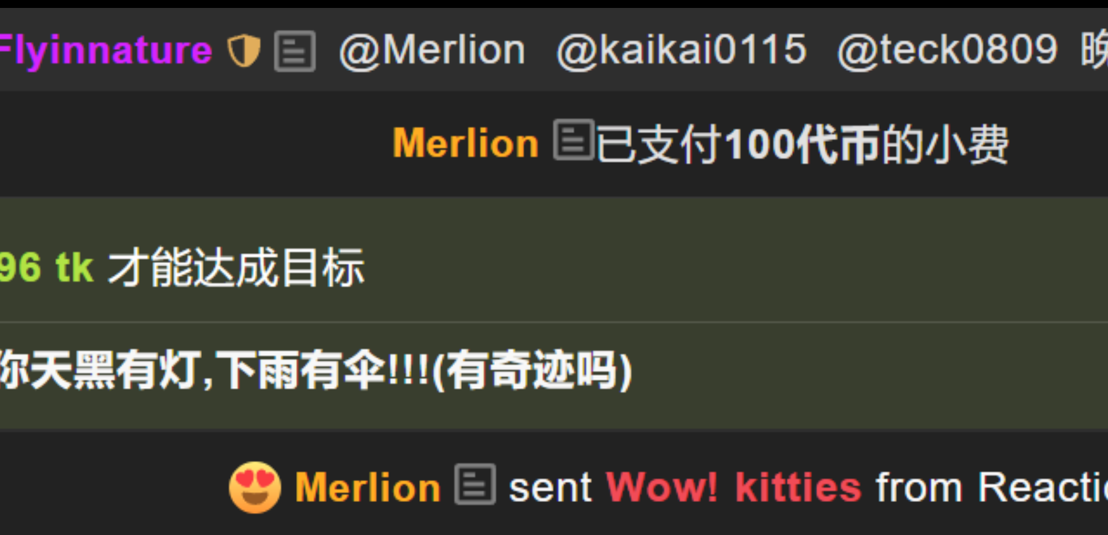Click the red Wow! kitties reaction name

coord(734,487)
